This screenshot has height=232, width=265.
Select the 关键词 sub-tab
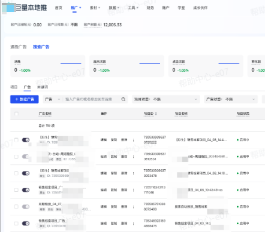pos(43,87)
